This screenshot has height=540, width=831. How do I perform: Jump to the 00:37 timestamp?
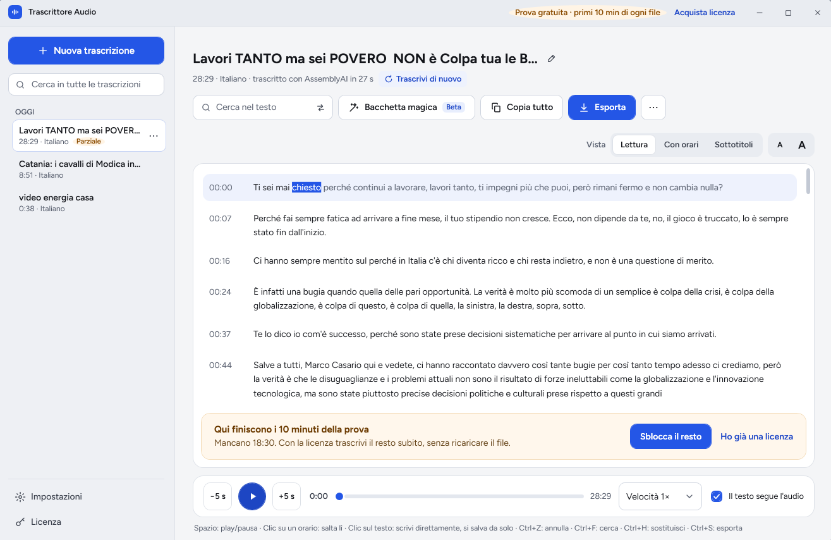[x=221, y=334]
